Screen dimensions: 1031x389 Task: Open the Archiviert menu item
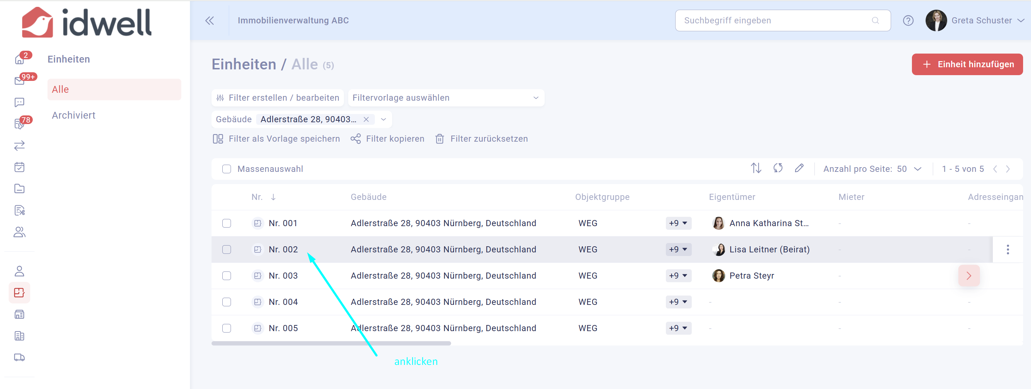coord(74,115)
